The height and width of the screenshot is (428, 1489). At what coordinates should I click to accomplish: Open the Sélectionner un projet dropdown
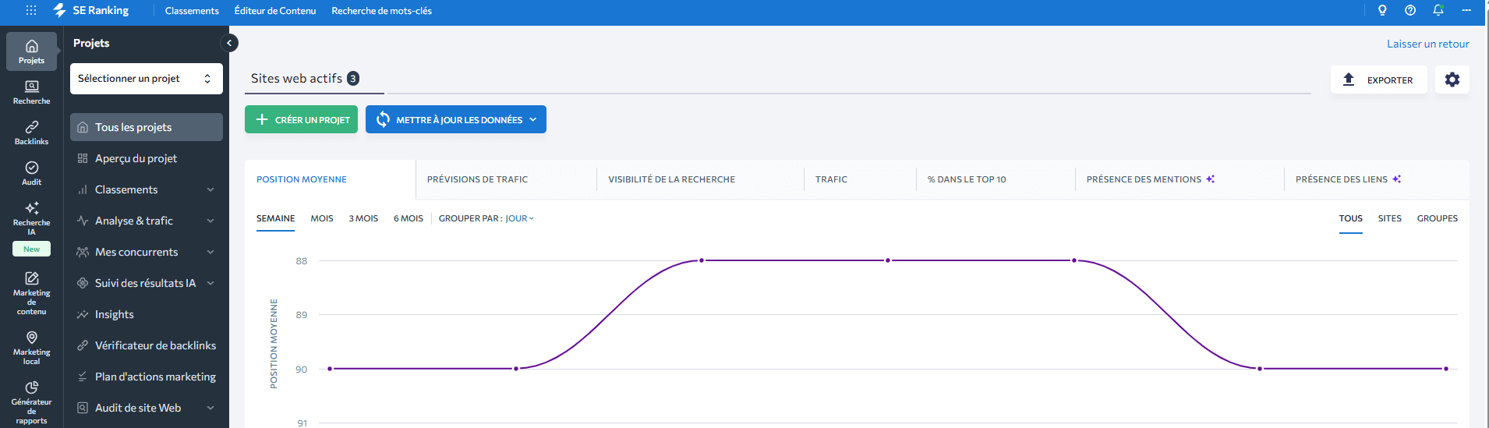(x=146, y=79)
